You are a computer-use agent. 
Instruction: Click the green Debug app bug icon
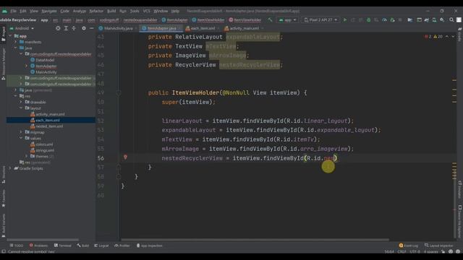(x=368, y=19)
